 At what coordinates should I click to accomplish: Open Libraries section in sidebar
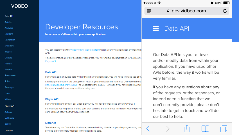coord(9,130)
